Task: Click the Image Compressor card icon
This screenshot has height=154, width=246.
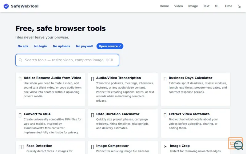Action: tap(93, 147)
